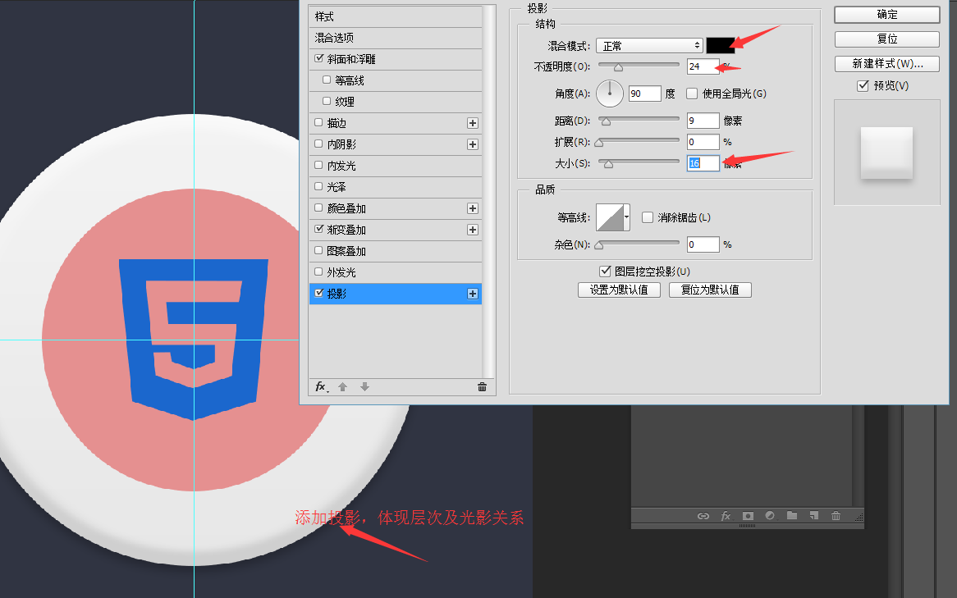
Task: Click the 杂色 noise slider
Action: click(639, 243)
